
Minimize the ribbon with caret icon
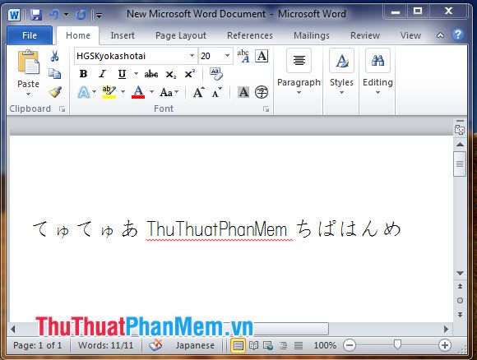(x=440, y=35)
